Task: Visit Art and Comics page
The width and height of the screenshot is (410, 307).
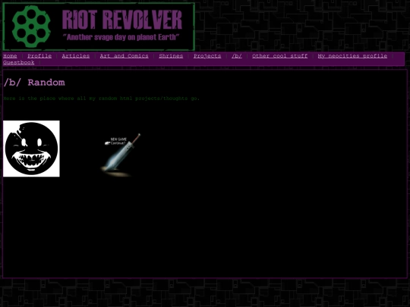Action: pyautogui.click(x=125, y=56)
